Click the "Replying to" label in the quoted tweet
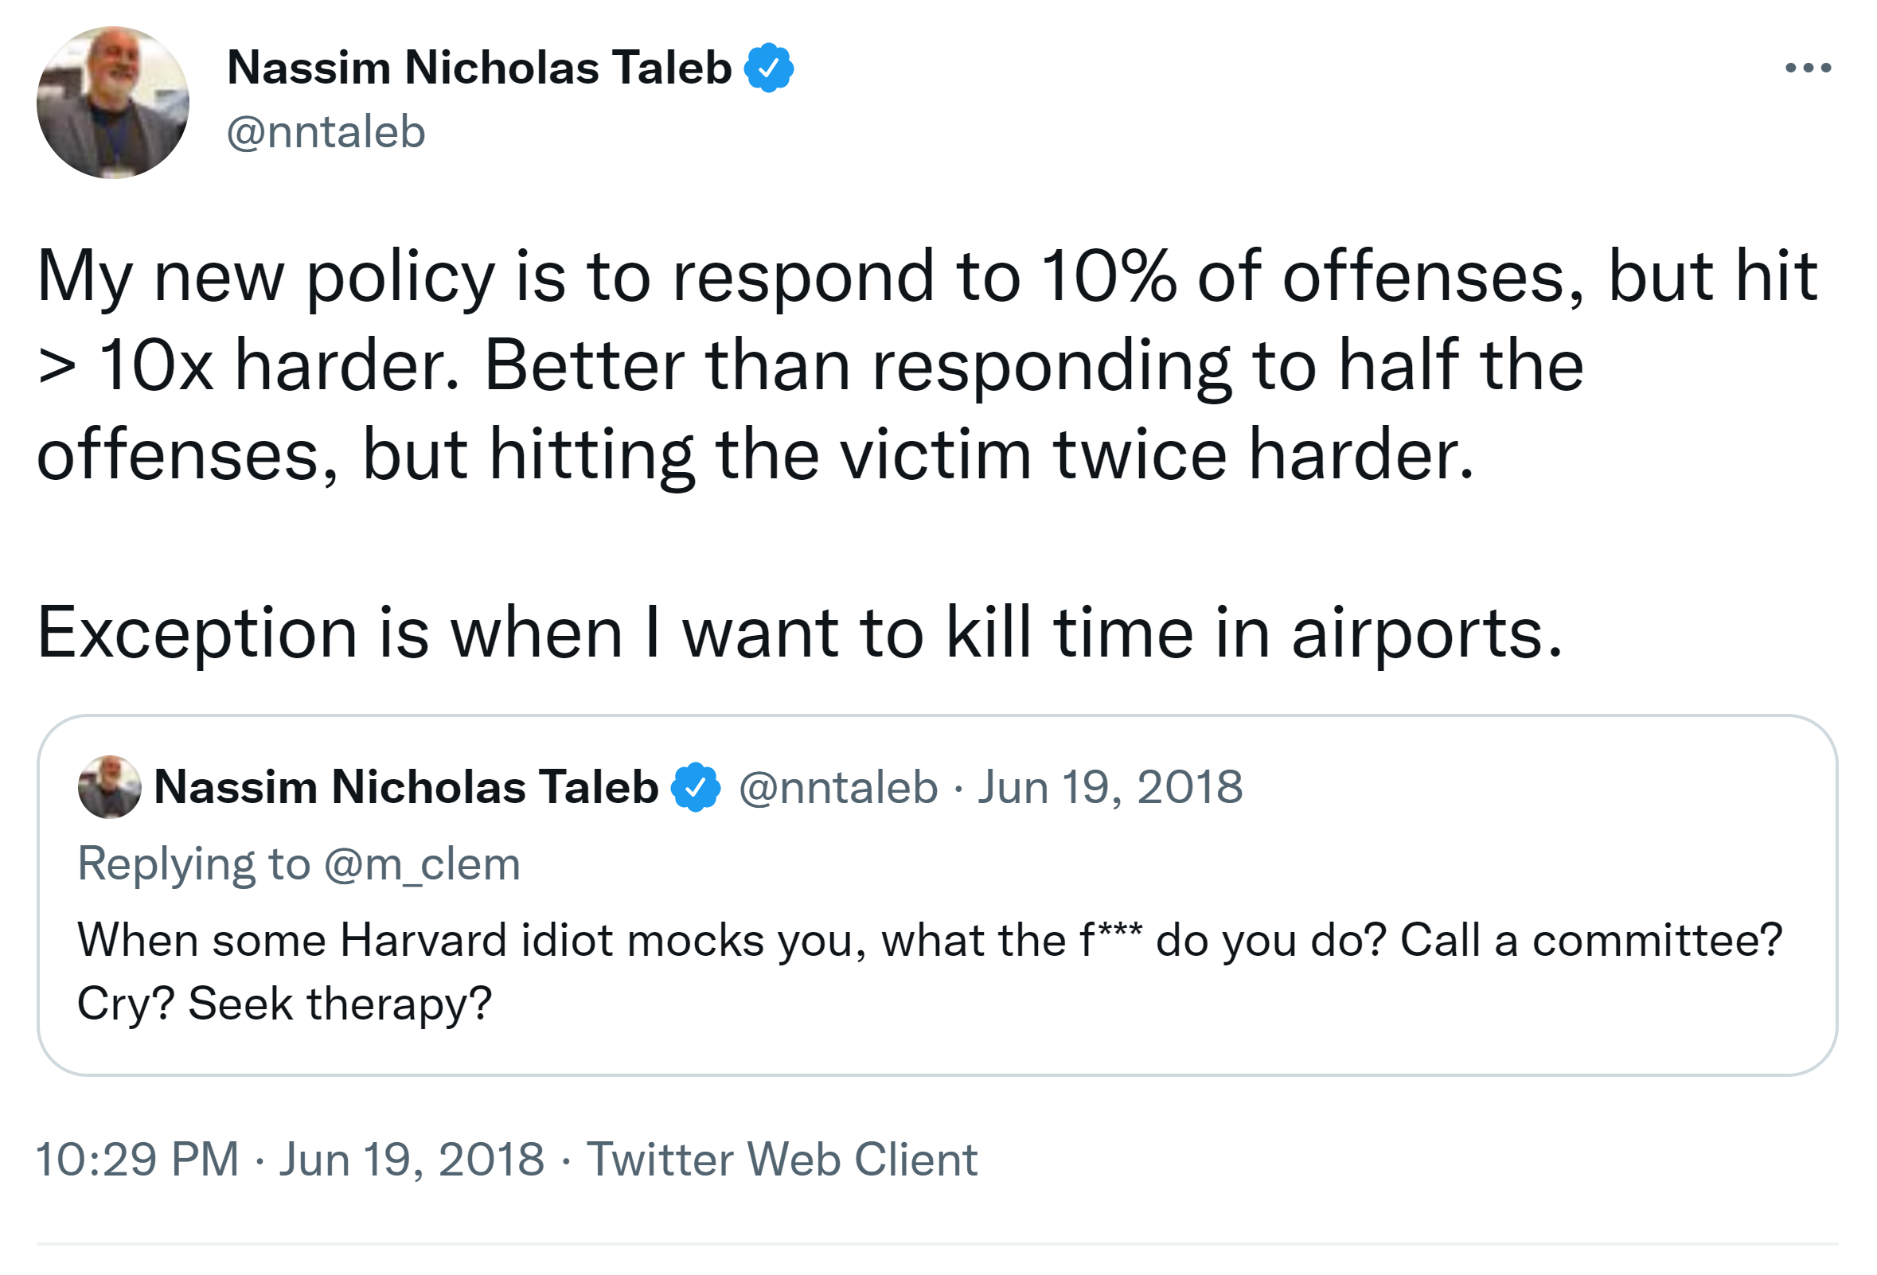 (x=194, y=864)
